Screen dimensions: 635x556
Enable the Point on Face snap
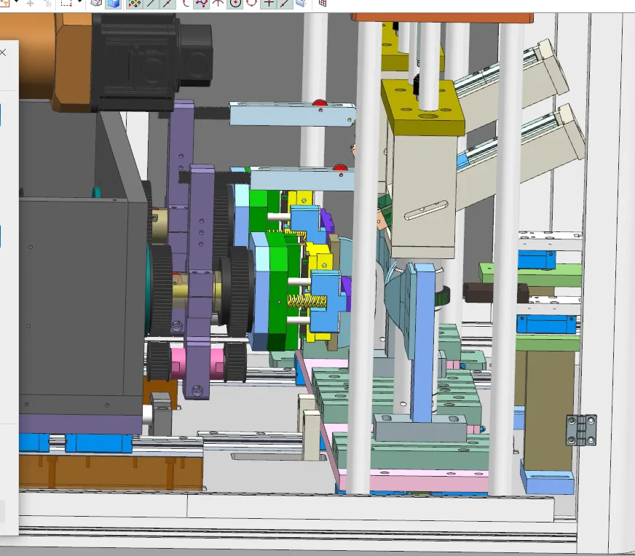coord(301,4)
